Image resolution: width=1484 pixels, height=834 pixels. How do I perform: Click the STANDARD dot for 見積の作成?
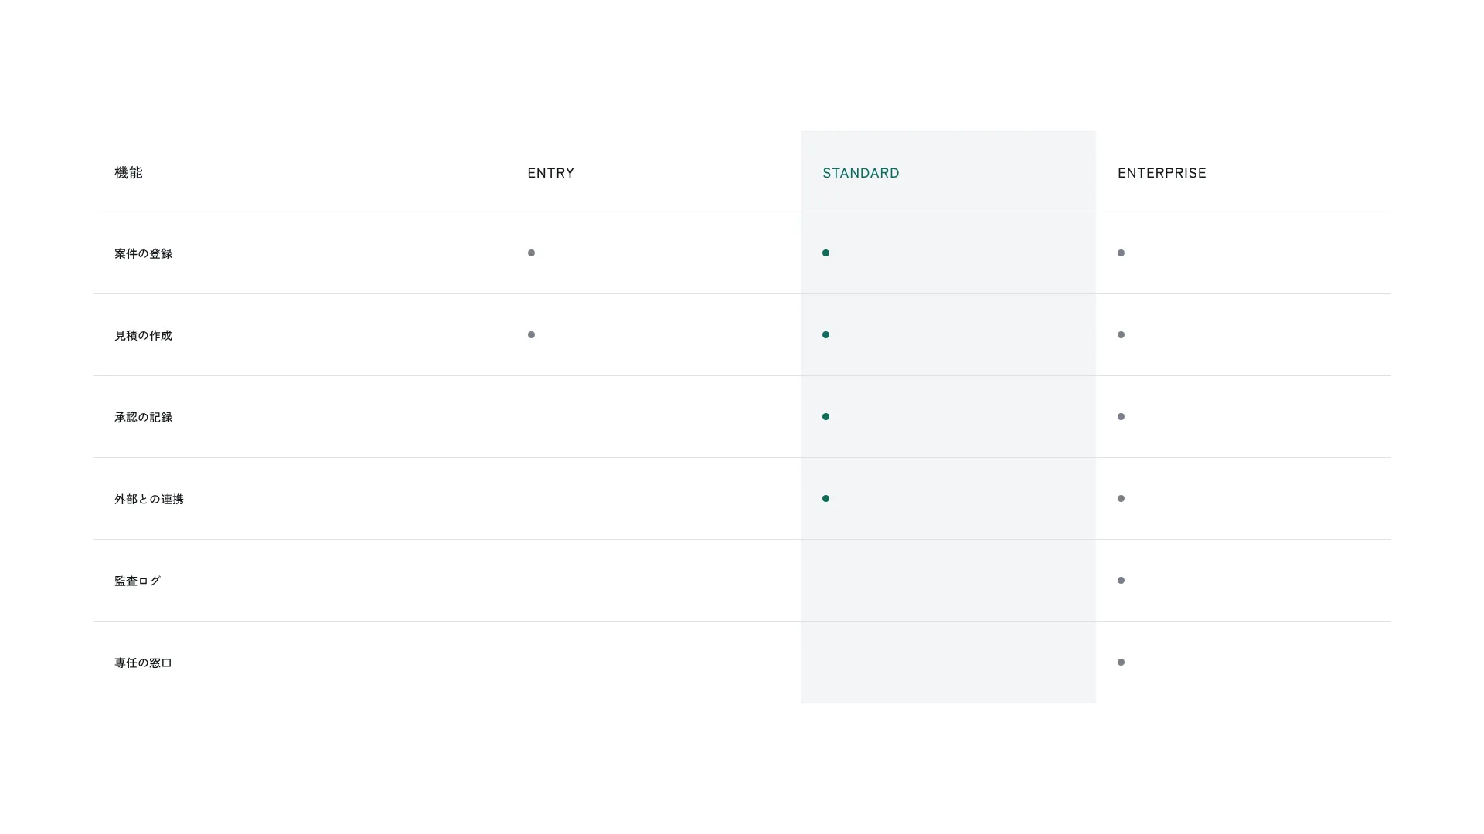(x=826, y=335)
